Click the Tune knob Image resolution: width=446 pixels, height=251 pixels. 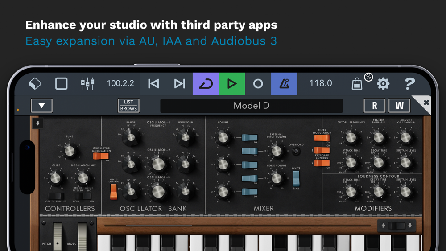[70, 151]
